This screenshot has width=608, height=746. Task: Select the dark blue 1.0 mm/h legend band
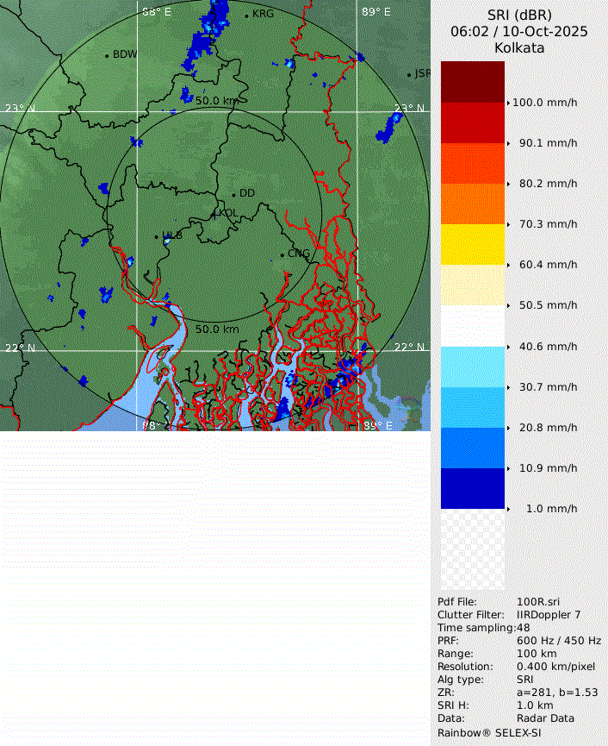pos(472,488)
